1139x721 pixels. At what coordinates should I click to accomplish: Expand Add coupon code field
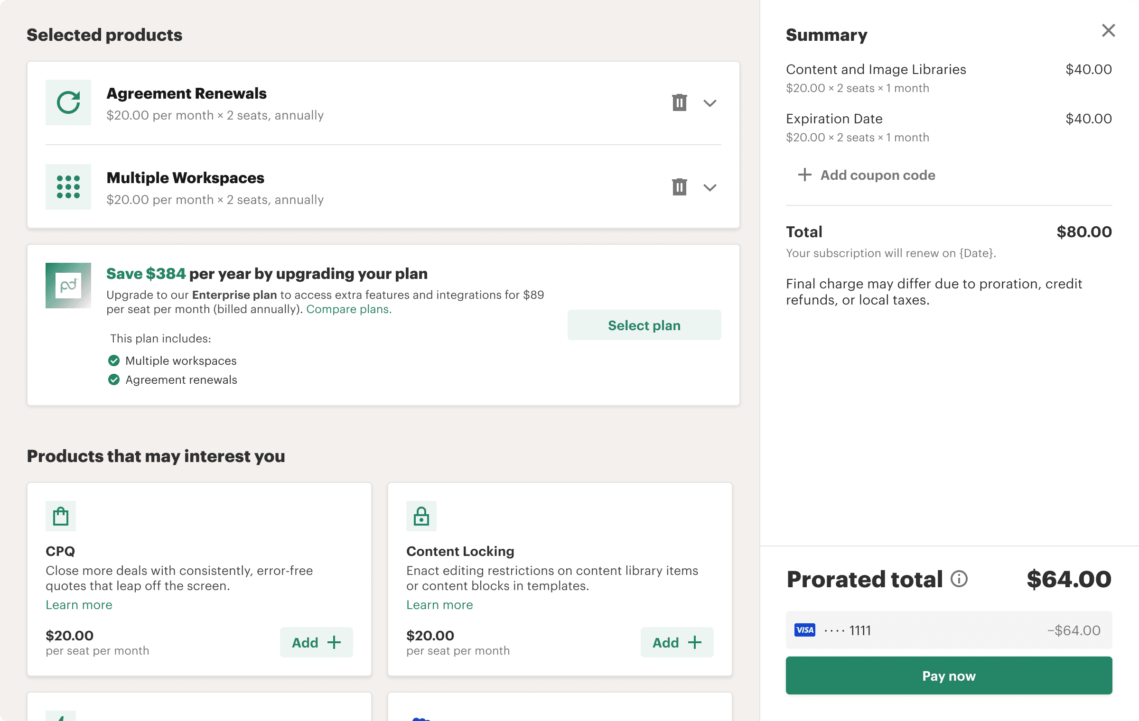click(x=867, y=175)
